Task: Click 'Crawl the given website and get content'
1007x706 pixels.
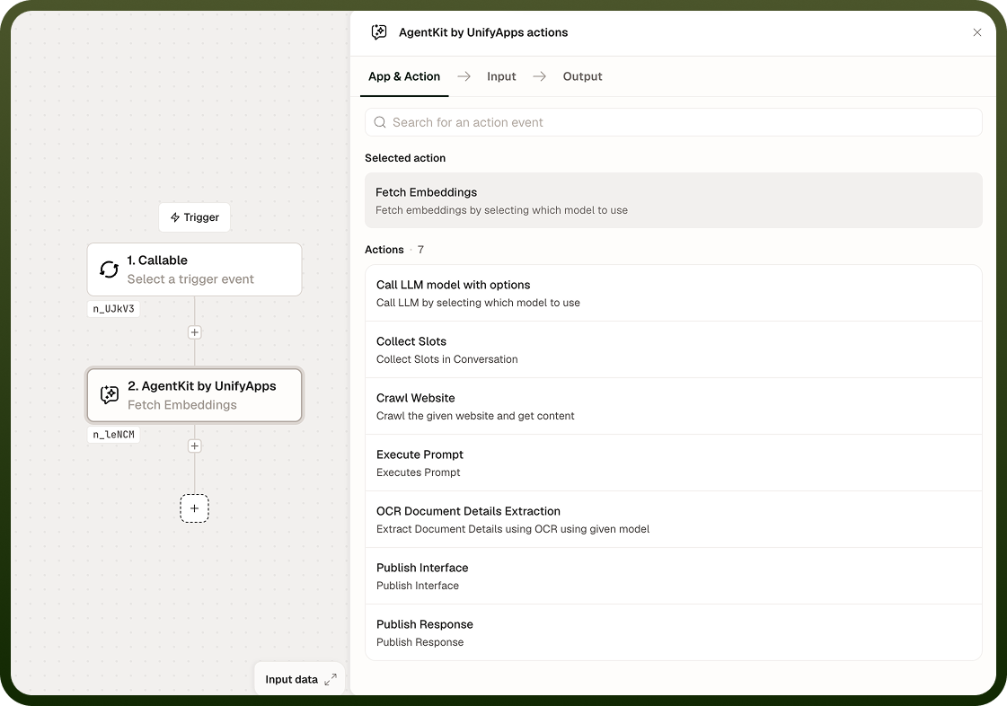Action: pyautogui.click(x=475, y=416)
